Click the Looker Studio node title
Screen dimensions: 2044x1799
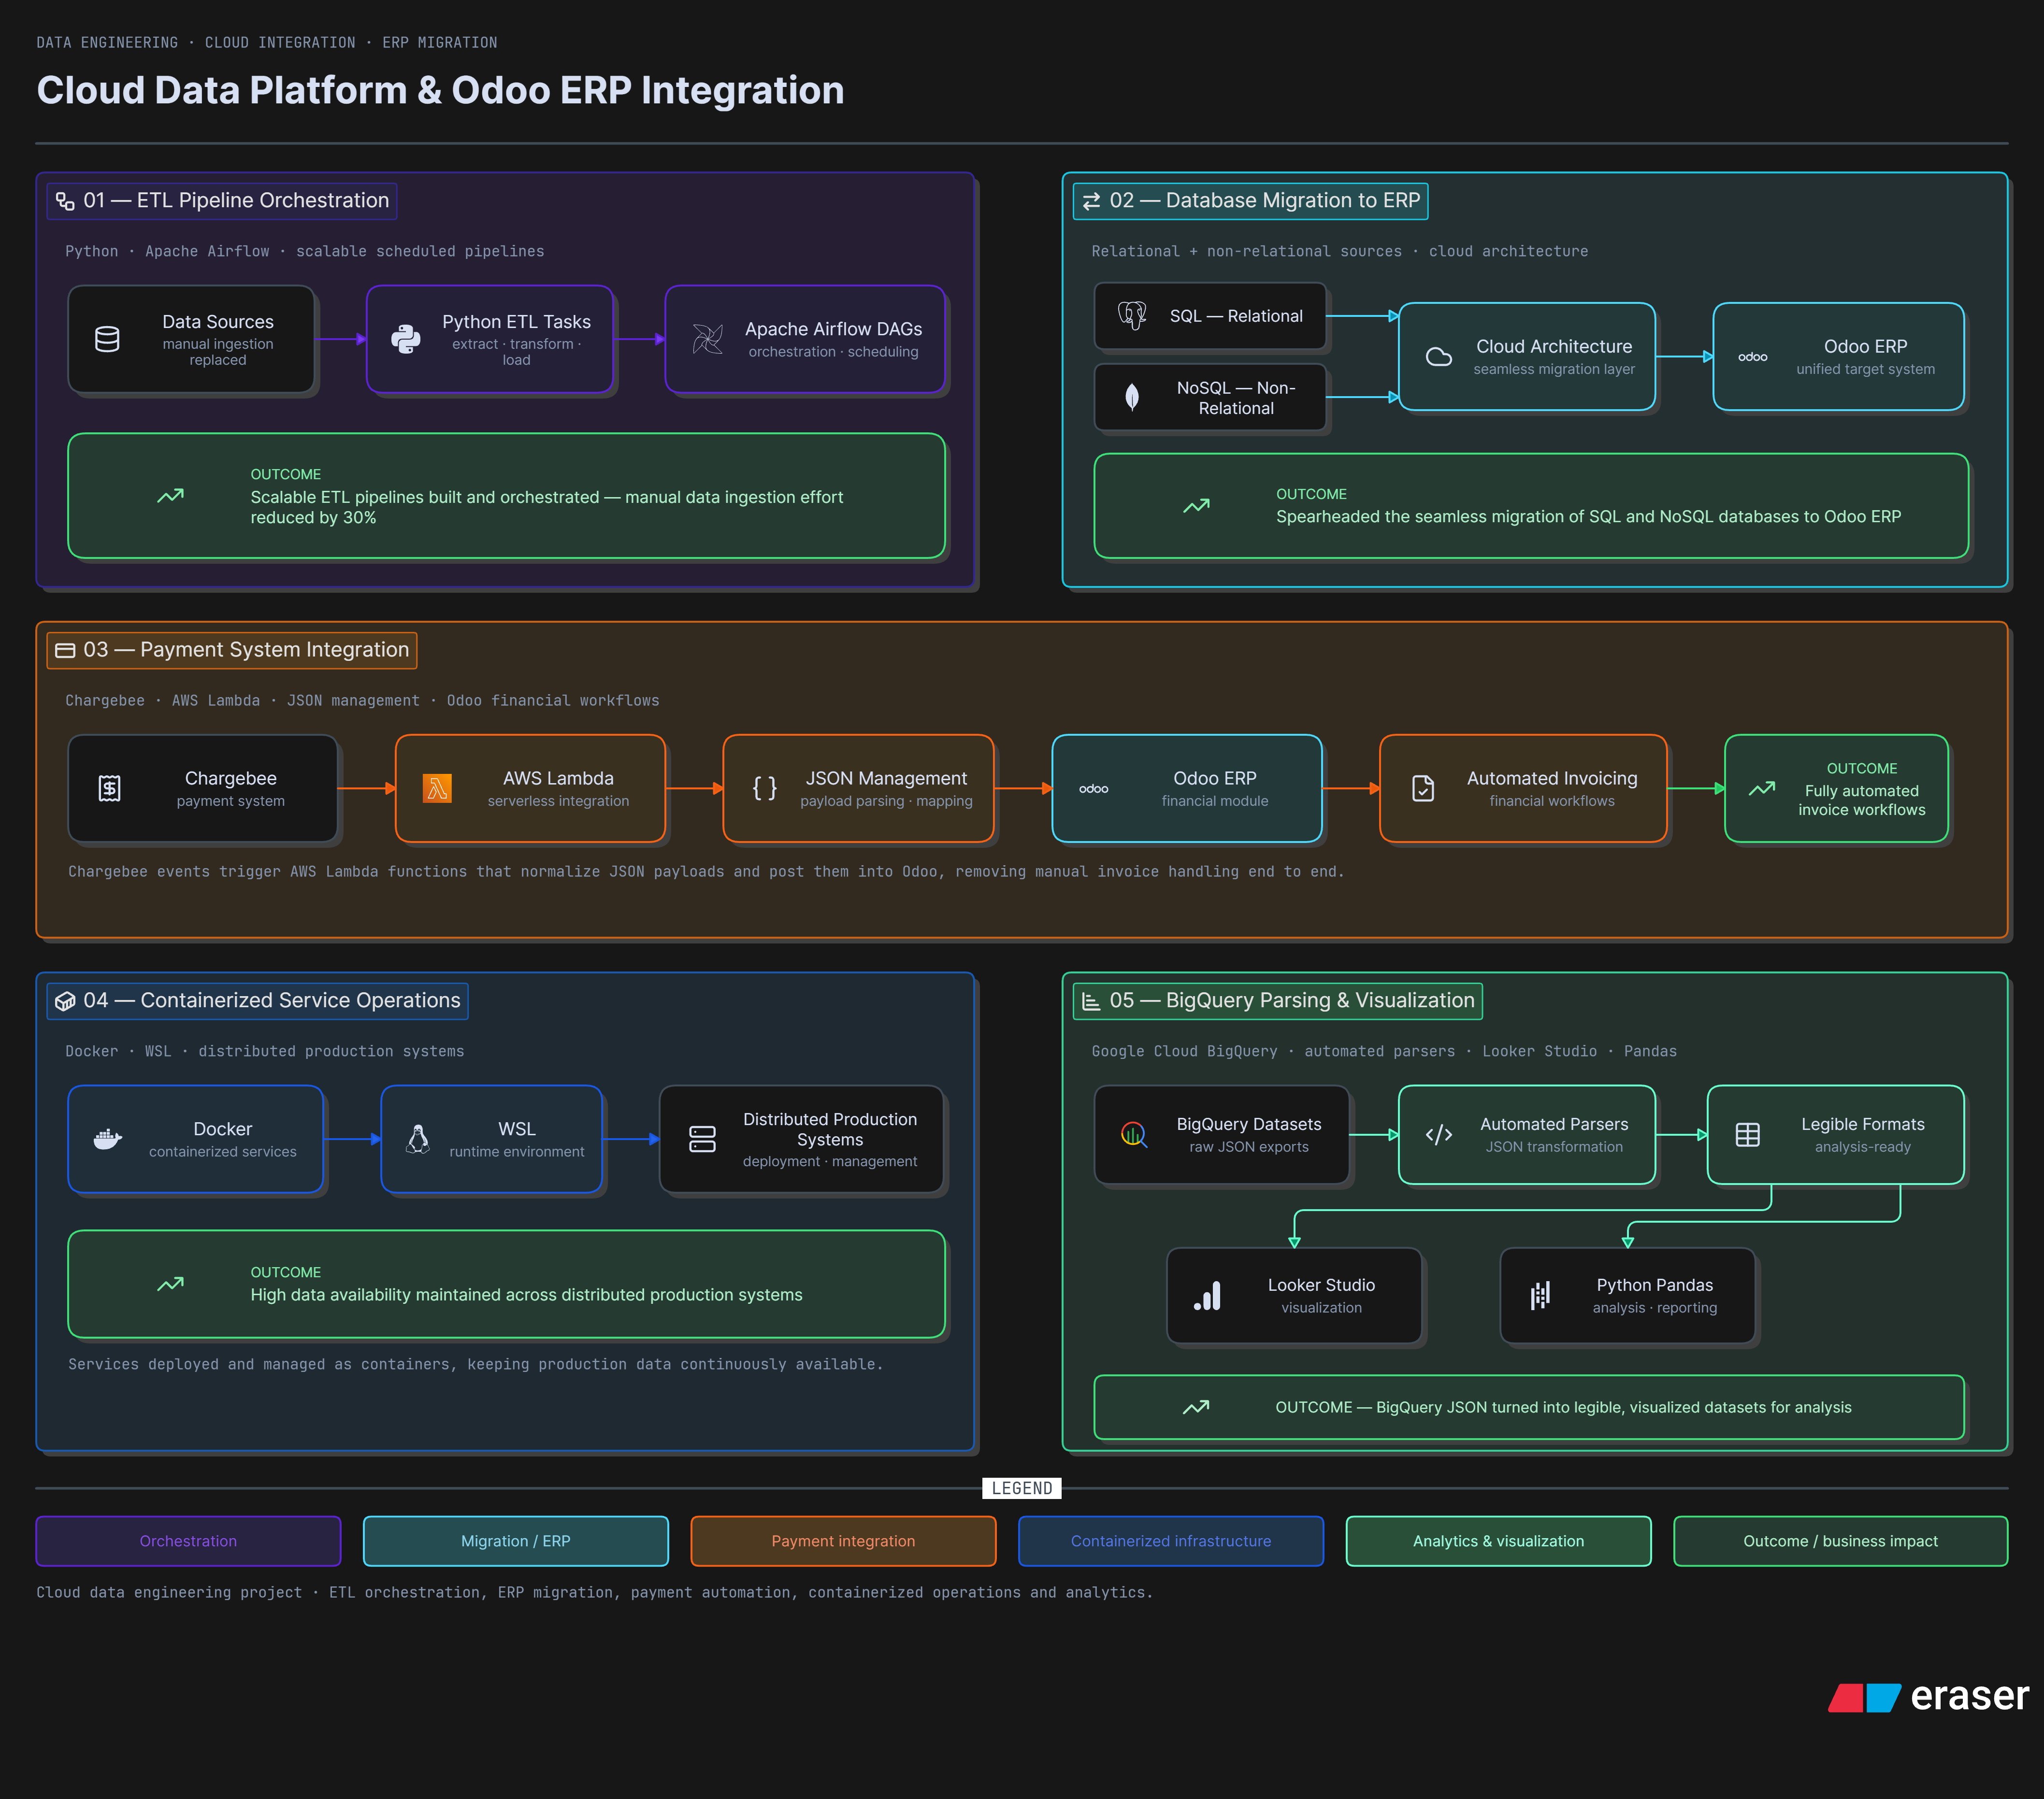tap(1321, 1285)
